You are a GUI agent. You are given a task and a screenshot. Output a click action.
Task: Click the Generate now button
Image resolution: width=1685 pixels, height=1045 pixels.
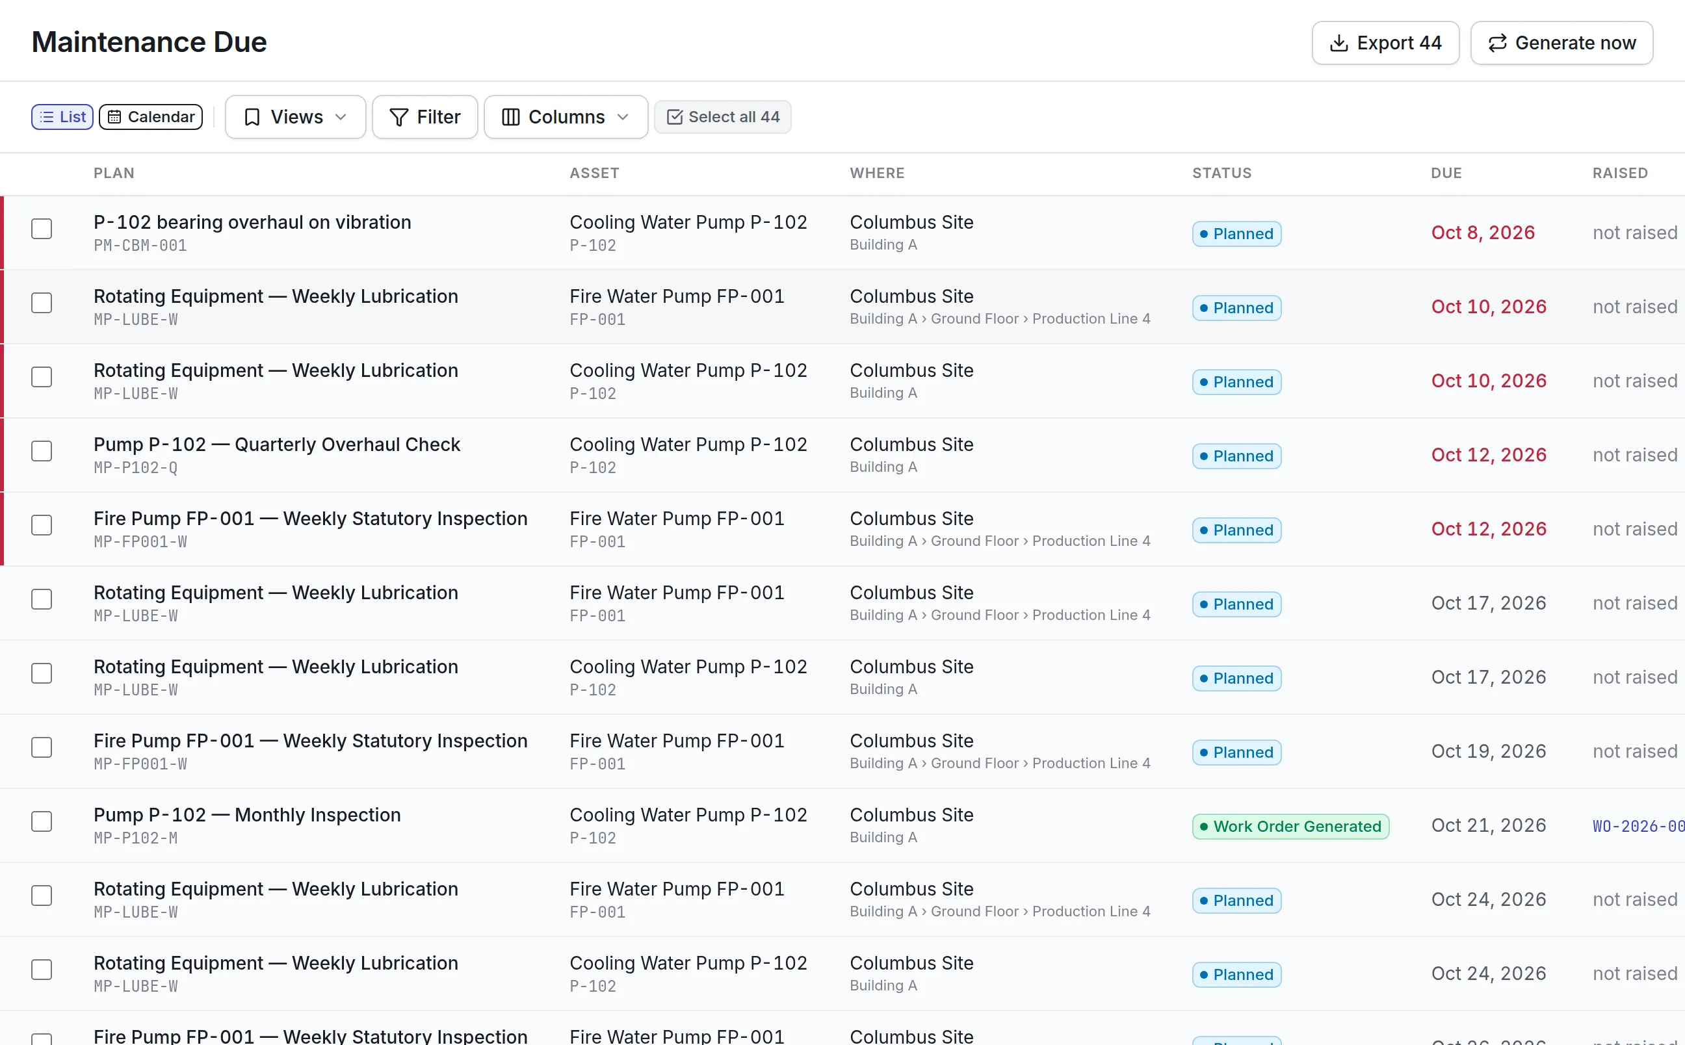tap(1561, 43)
